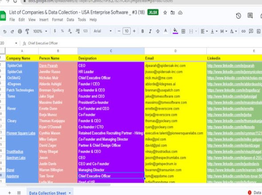Open the Format menu
262x195 pixels.
pyautogui.click(x=57, y=19)
